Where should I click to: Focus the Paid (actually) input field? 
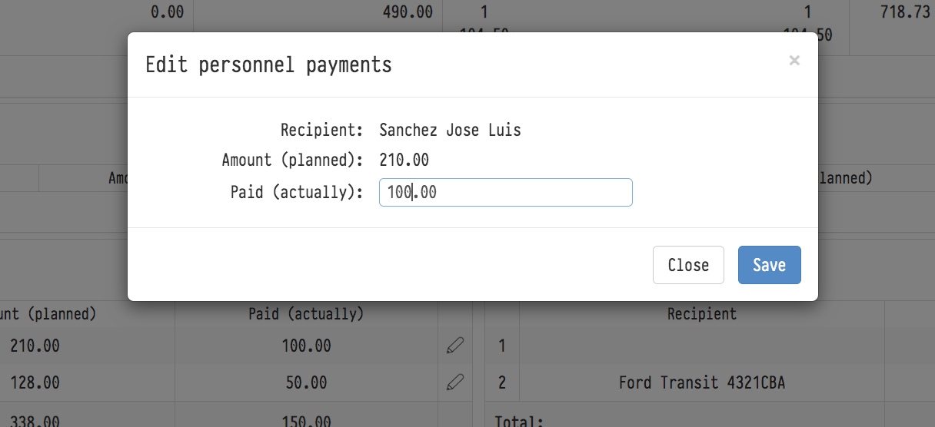click(x=505, y=193)
